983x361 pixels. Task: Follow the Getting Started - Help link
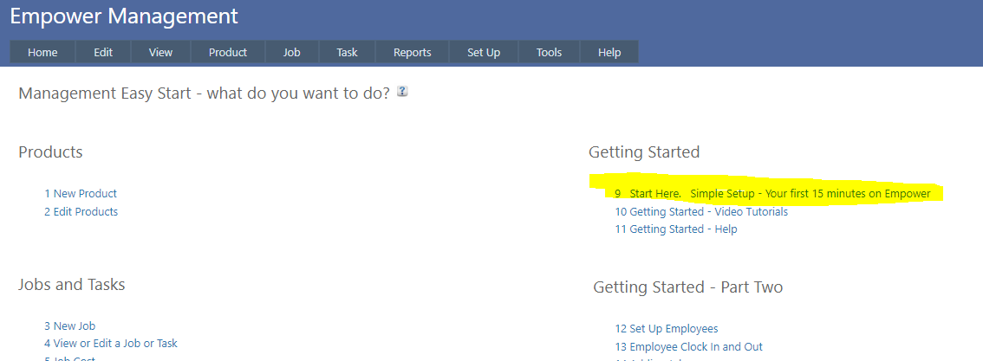coord(683,229)
